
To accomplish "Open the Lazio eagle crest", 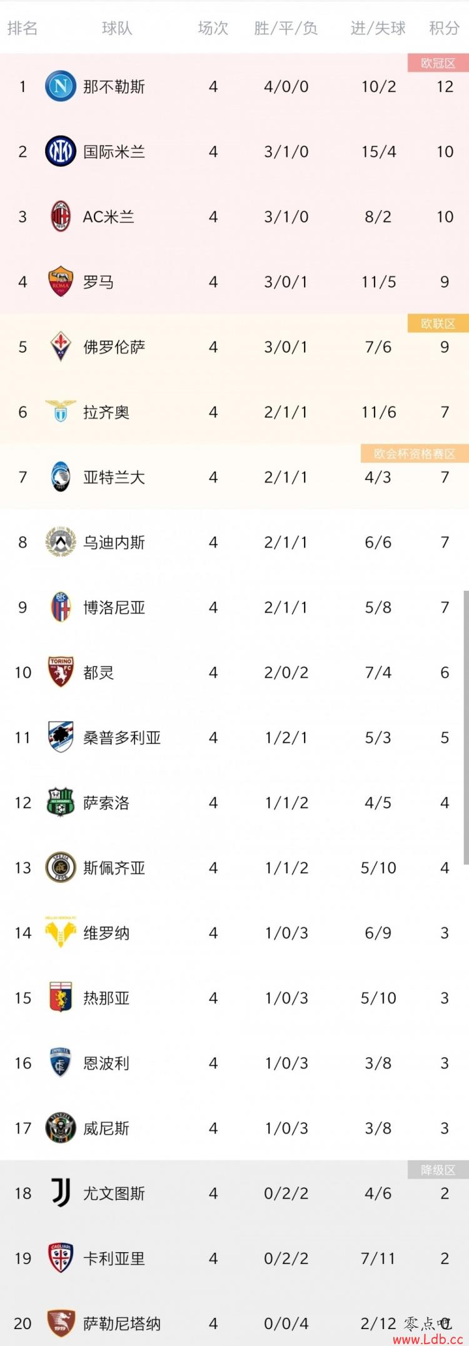I will (x=61, y=411).
